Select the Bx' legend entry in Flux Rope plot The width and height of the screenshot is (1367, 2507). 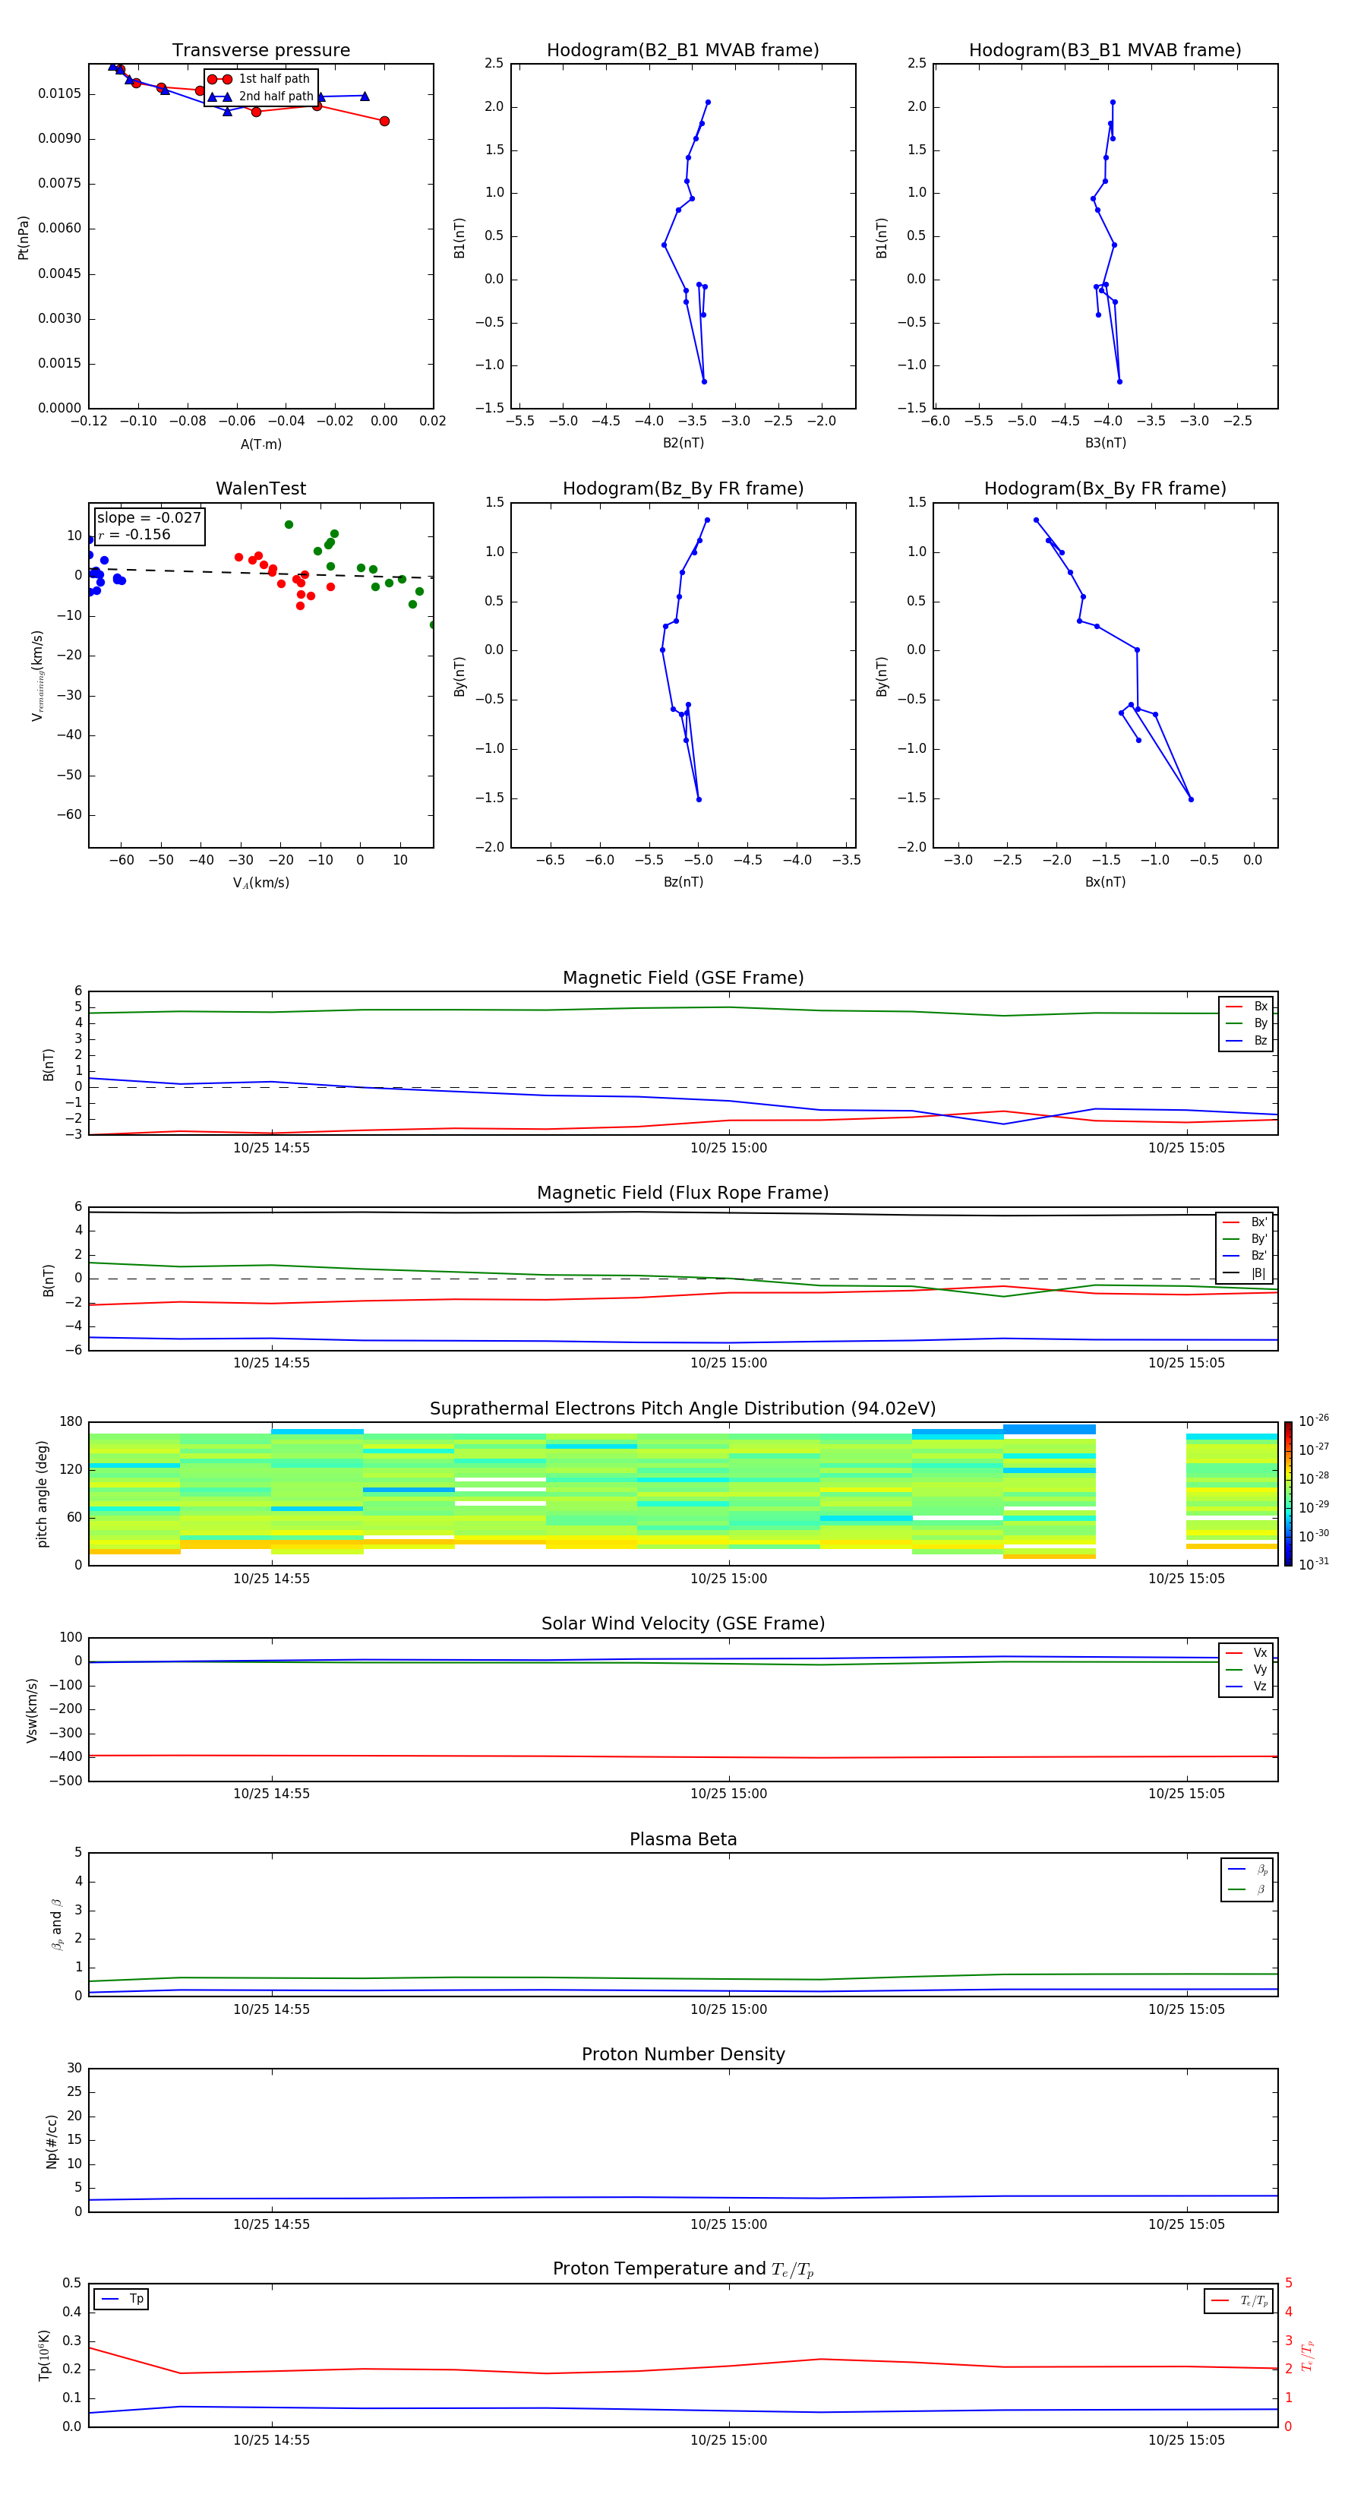pyautogui.click(x=1245, y=1222)
